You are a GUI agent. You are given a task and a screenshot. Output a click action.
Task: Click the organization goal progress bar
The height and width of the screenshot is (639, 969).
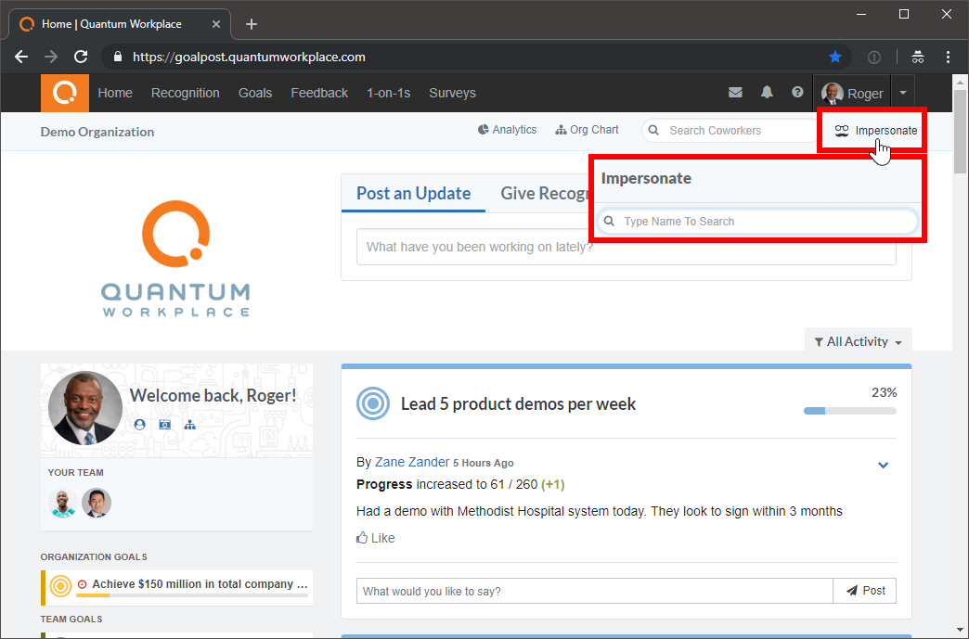(x=192, y=595)
